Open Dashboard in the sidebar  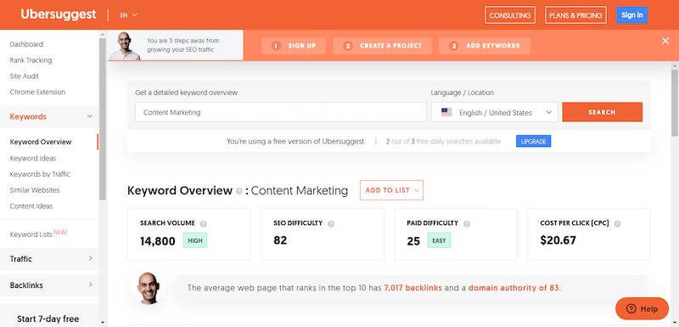(x=26, y=44)
